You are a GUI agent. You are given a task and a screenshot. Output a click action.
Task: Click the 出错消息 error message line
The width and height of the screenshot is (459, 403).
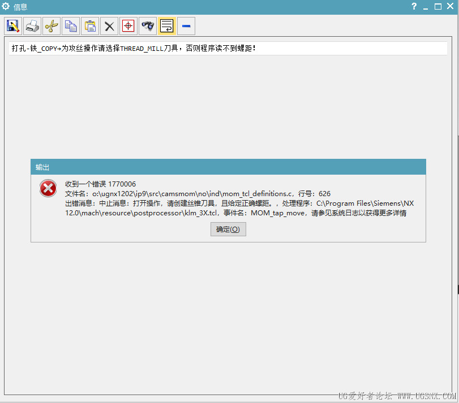click(239, 203)
